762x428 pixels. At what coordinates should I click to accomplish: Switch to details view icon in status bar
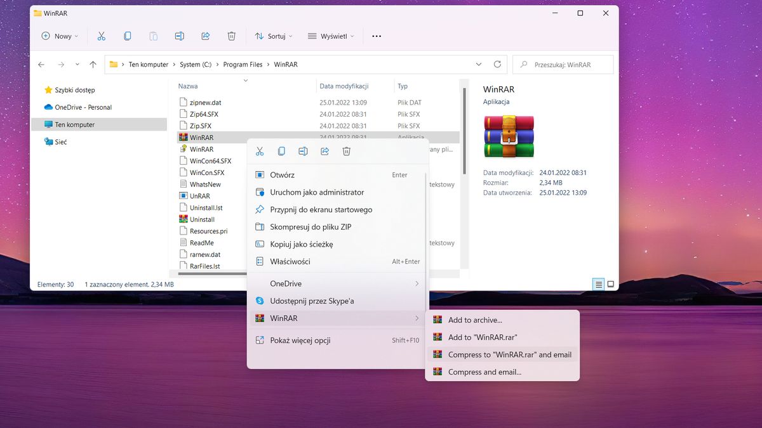click(598, 284)
